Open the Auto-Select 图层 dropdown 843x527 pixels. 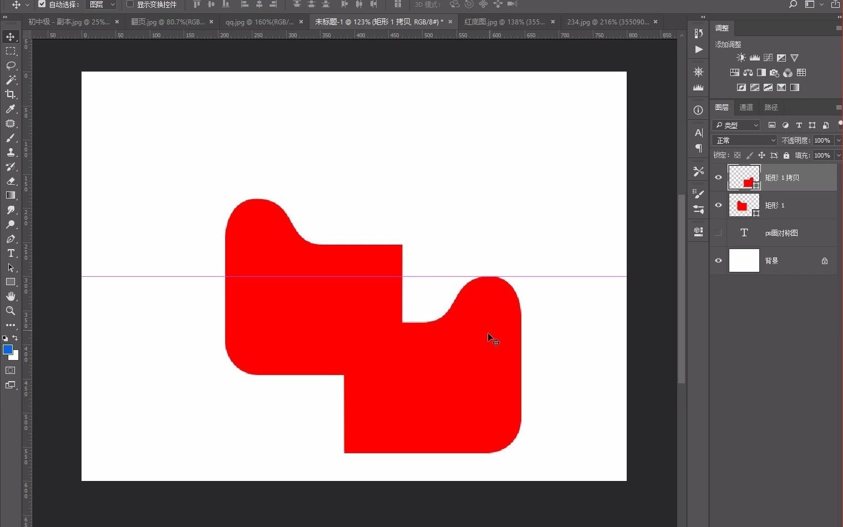[x=101, y=4]
